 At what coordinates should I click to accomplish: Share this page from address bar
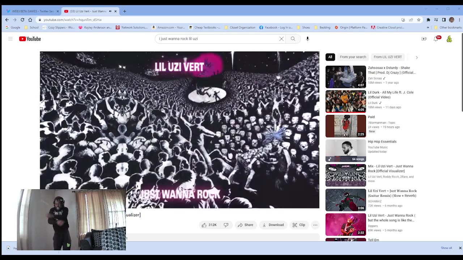pyautogui.click(x=411, y=20)
